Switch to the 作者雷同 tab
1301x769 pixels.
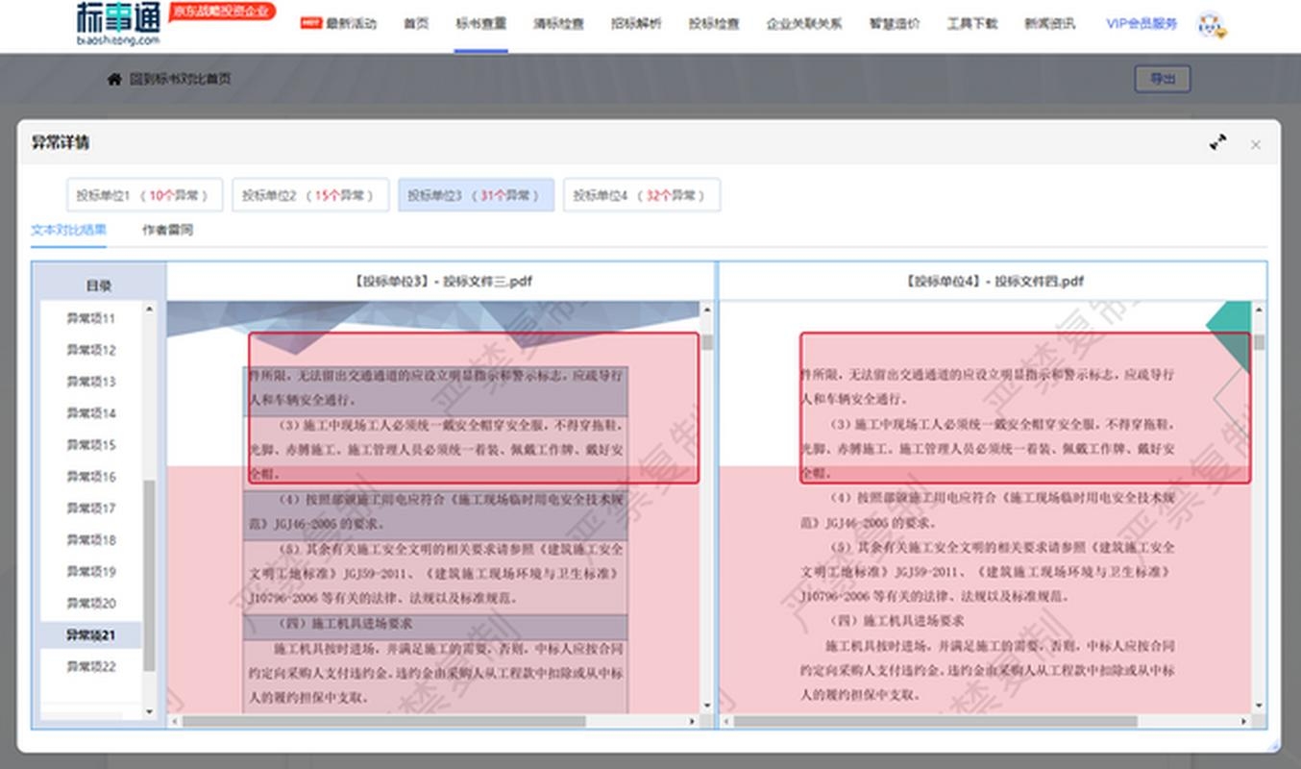coord(168,229)
